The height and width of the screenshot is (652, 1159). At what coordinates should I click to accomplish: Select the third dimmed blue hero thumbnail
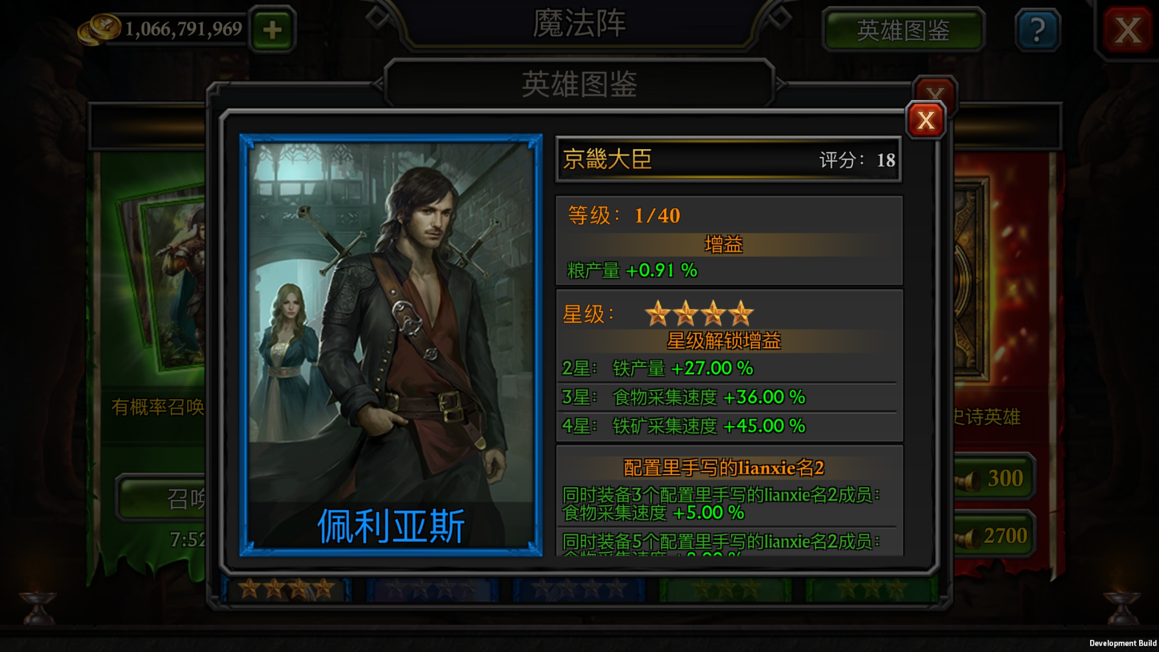[578, 589]
